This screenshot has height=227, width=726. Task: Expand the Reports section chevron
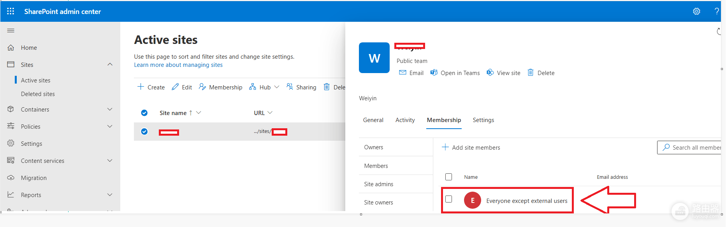[x=110, y=195]
